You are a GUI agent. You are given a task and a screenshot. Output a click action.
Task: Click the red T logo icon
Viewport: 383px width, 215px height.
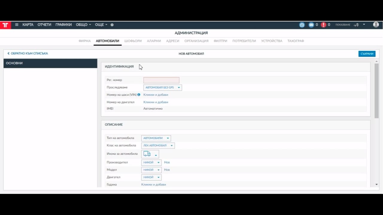tap(5, 25)
